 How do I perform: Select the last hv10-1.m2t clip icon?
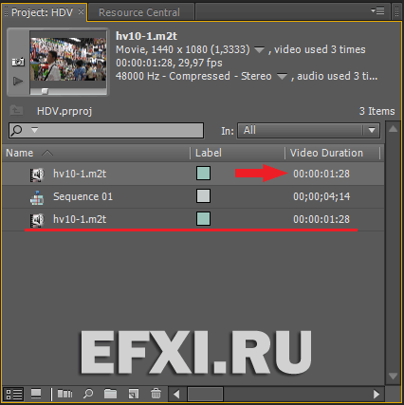[x=37, y=220]
